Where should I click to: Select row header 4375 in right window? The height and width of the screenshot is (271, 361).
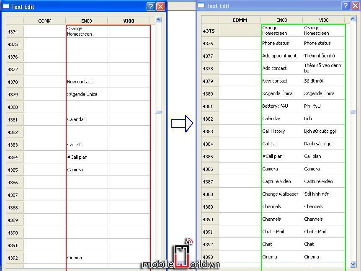point(210,31)
